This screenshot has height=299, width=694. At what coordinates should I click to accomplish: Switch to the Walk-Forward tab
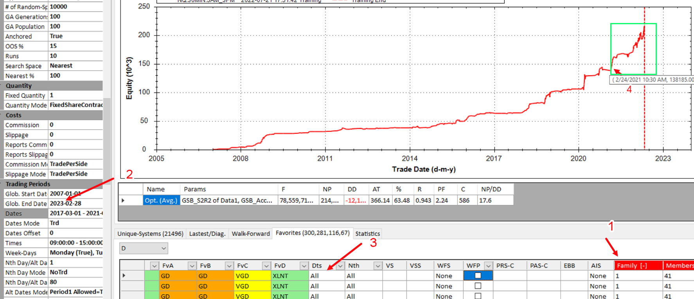250,233
